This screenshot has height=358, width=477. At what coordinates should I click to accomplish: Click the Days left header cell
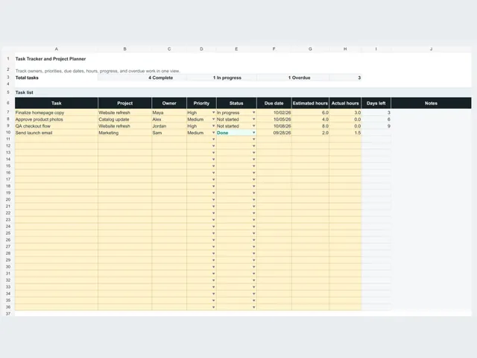376,103
